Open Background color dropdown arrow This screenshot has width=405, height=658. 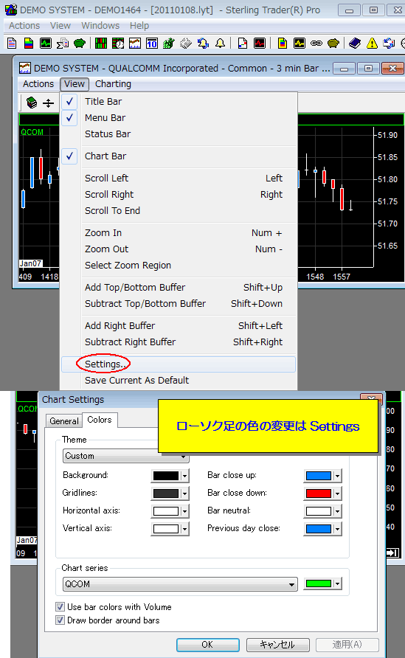[184, 476]
